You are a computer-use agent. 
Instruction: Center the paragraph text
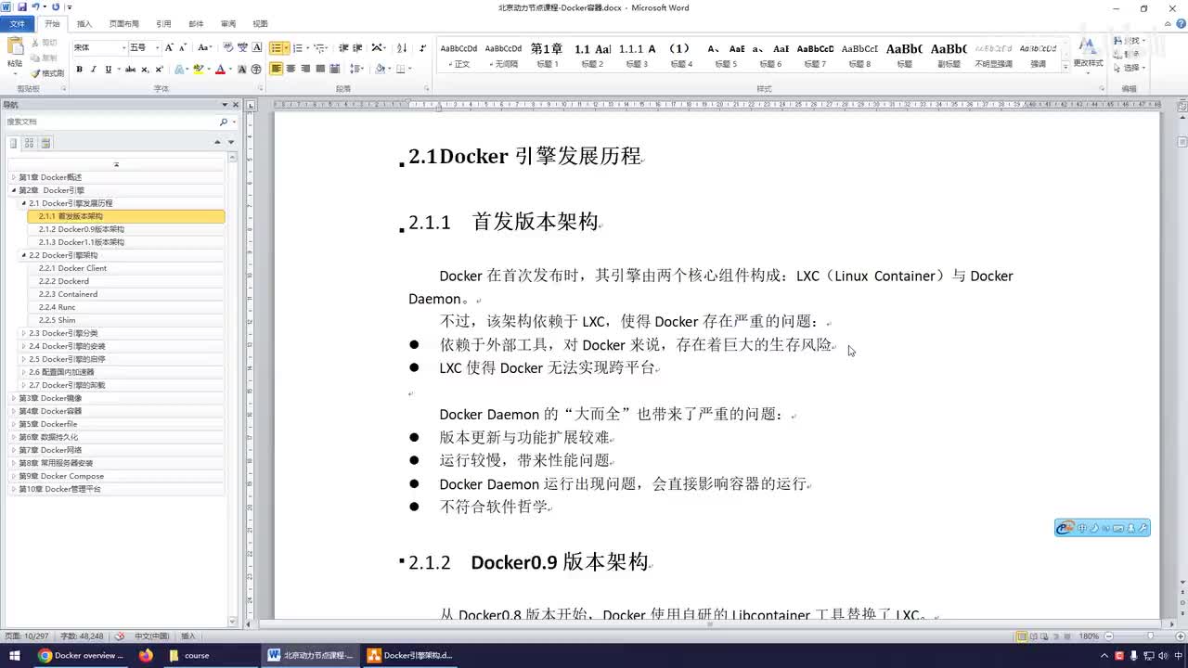click(291, 69)
